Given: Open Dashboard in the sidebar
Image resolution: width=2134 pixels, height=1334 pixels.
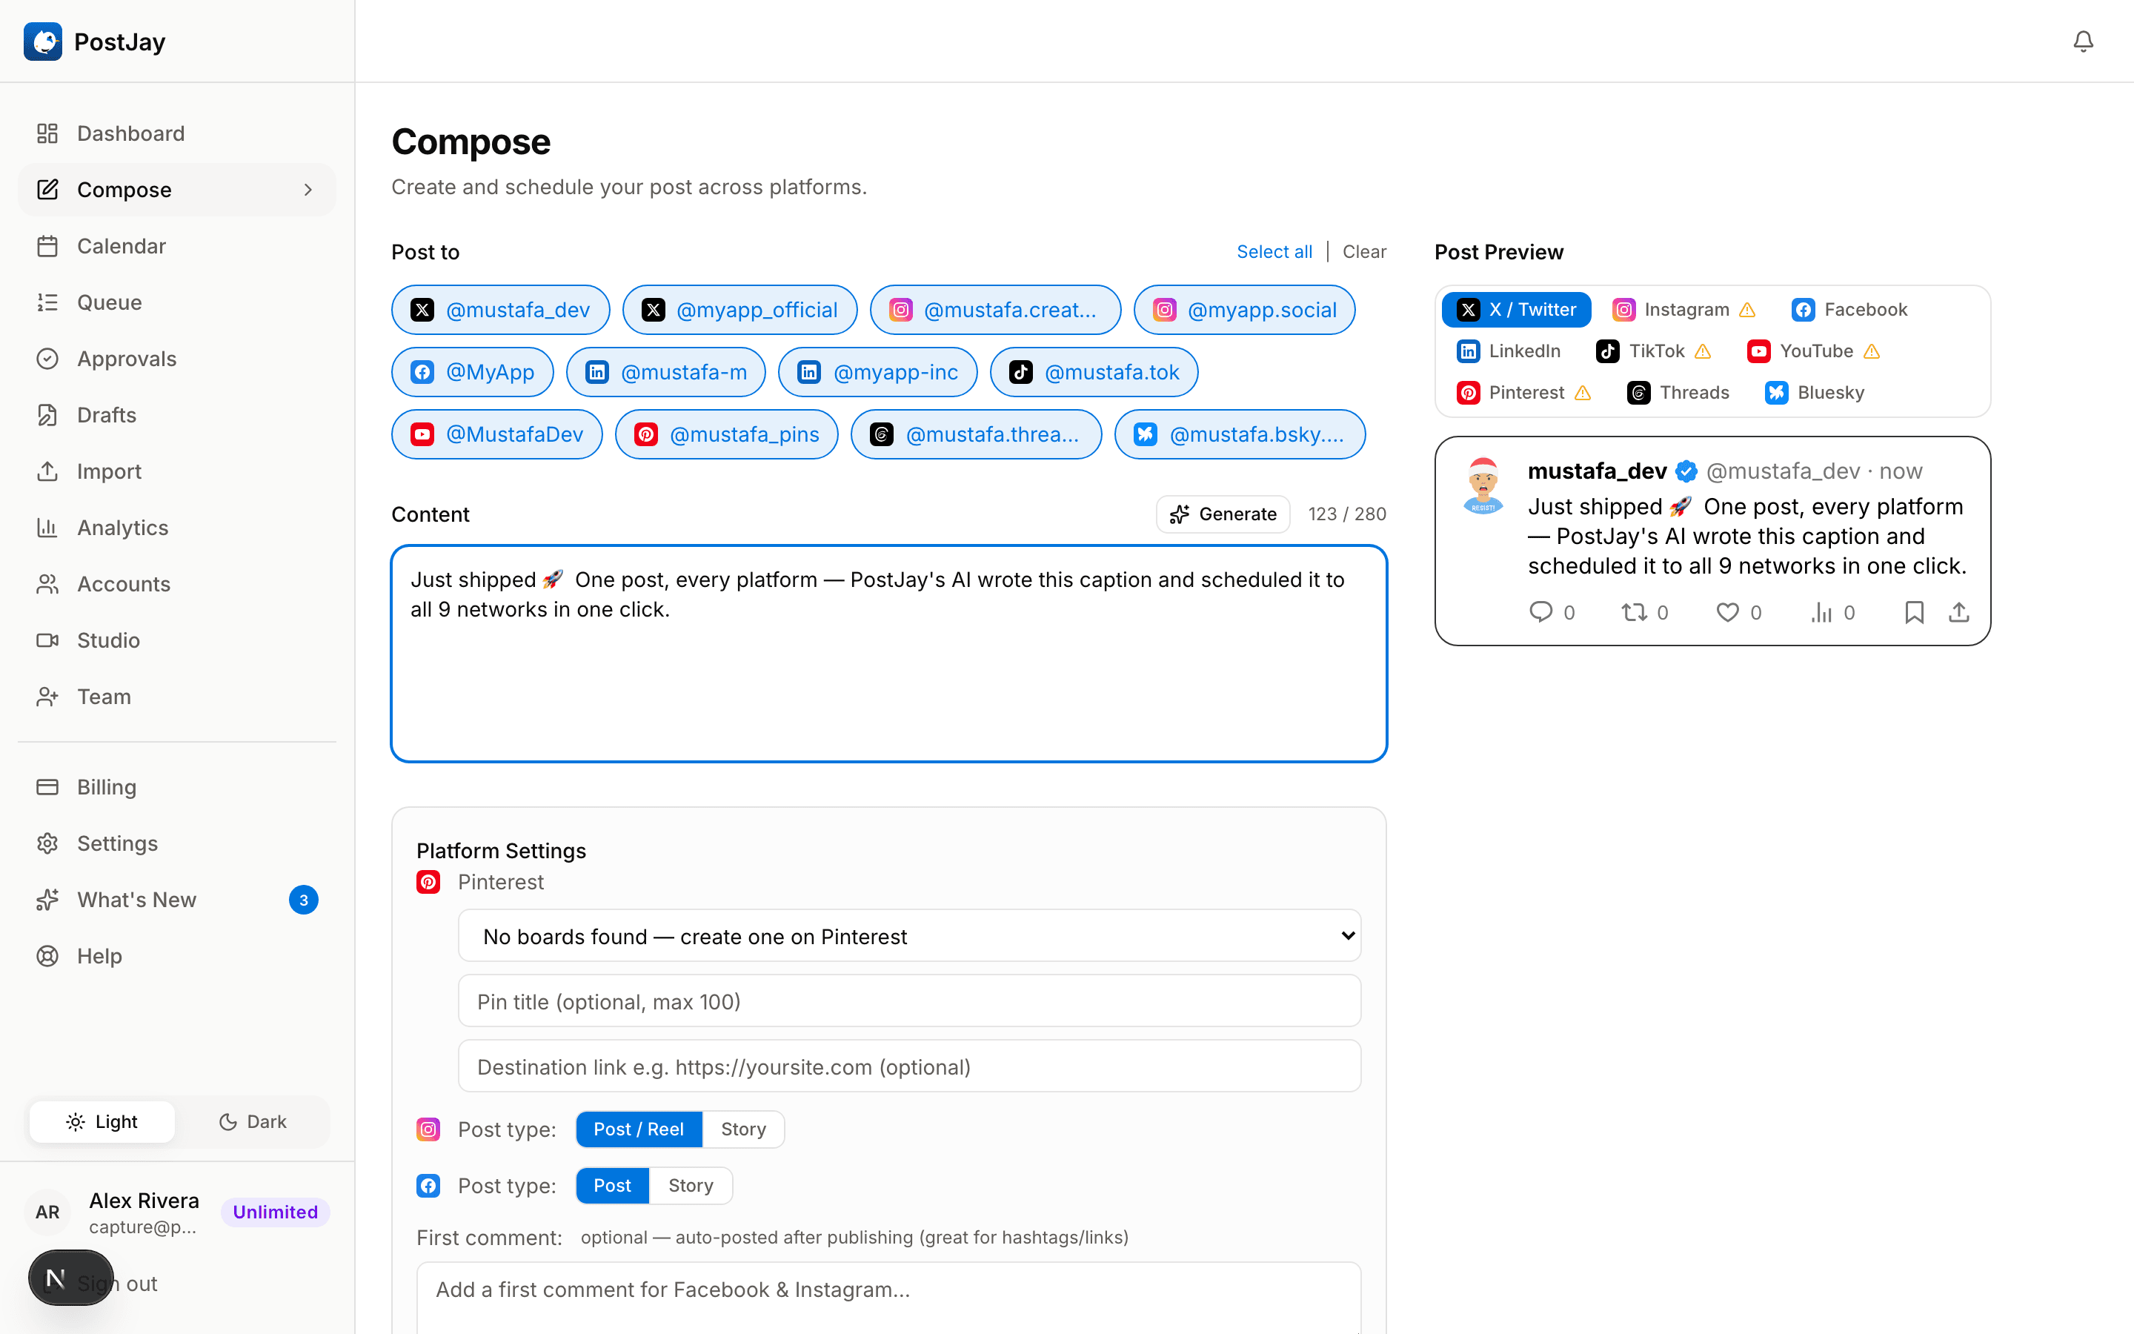Looking at the screenshot, I should [x=176, y=133].
